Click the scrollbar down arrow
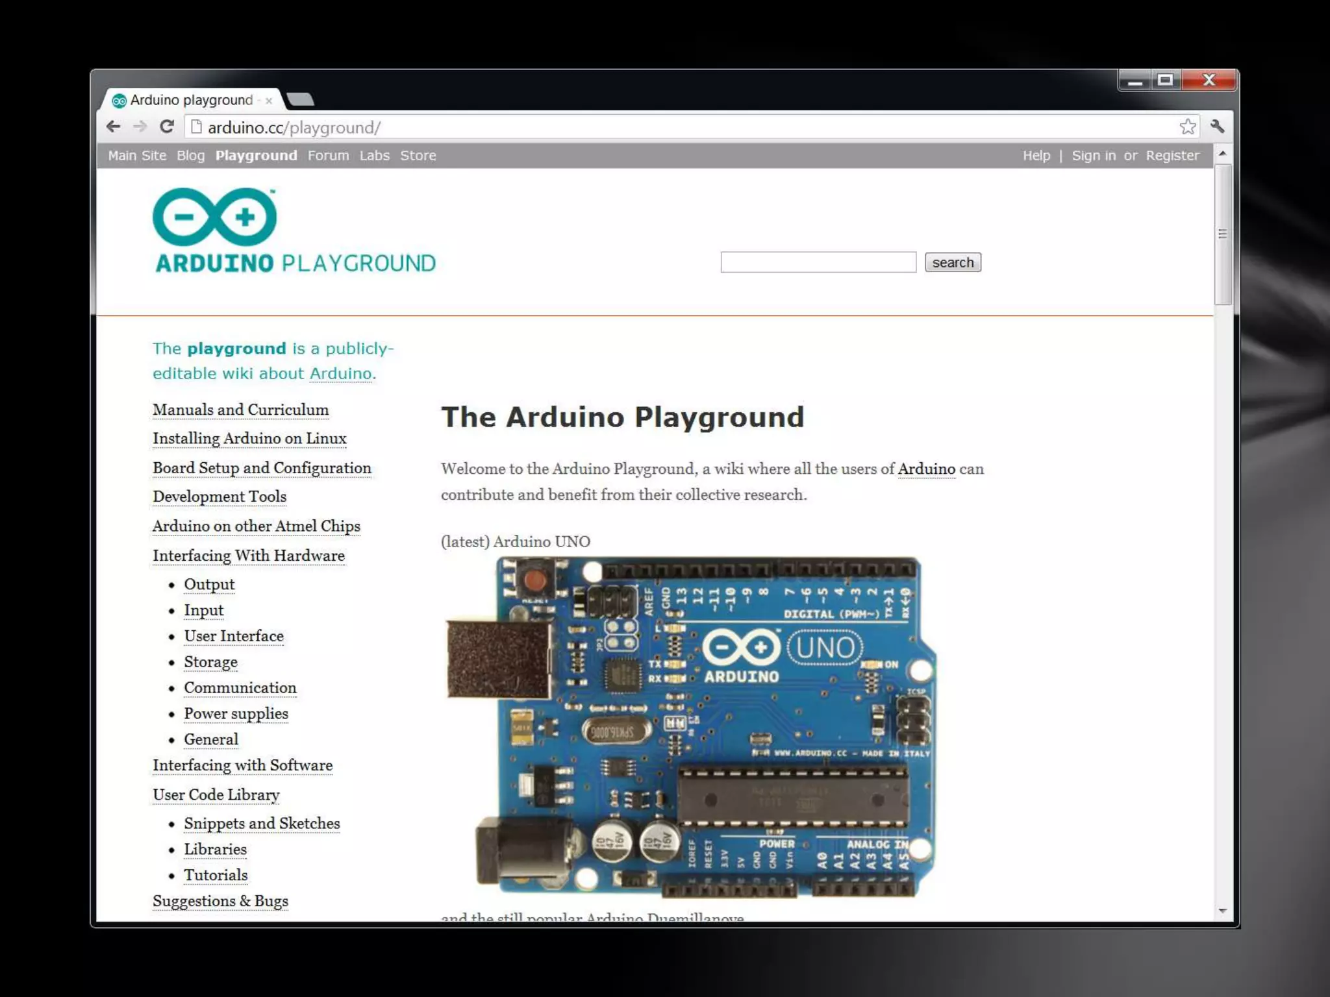The image size is (1330, 997). point(1223,911)
